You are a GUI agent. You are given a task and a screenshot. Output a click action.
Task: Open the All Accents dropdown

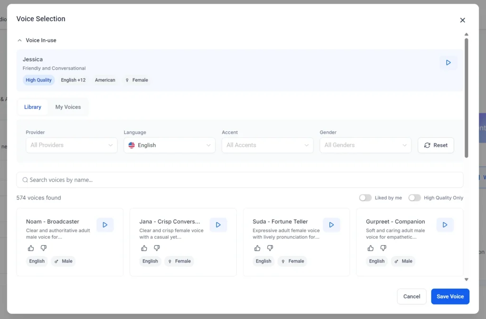268,145
